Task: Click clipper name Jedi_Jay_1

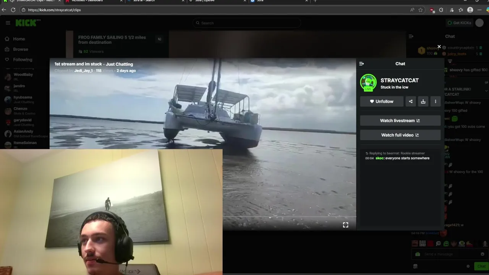Action: 83,71
